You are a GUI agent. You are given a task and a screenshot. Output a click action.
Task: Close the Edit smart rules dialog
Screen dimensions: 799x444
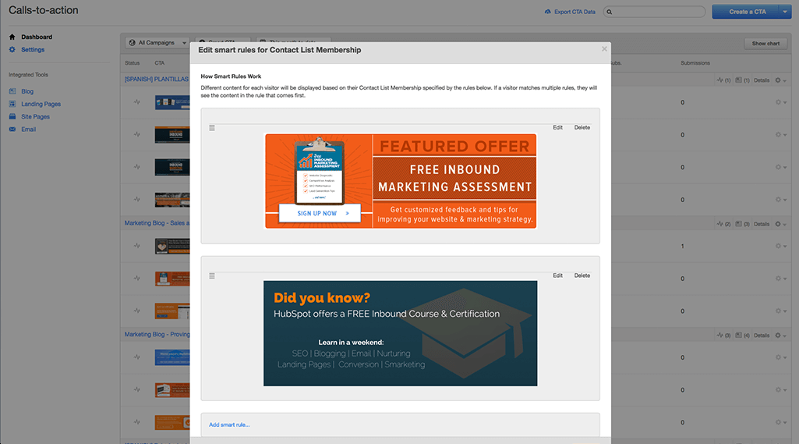604,49
